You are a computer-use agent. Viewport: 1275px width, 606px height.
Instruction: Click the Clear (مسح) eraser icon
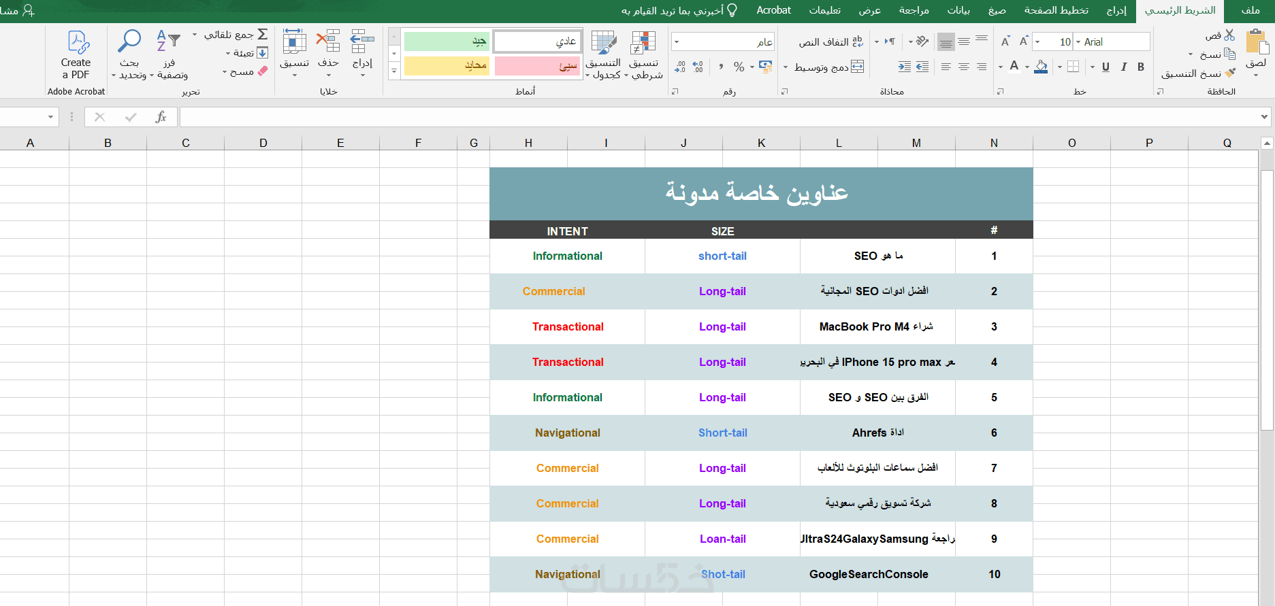tap(263, 71)
